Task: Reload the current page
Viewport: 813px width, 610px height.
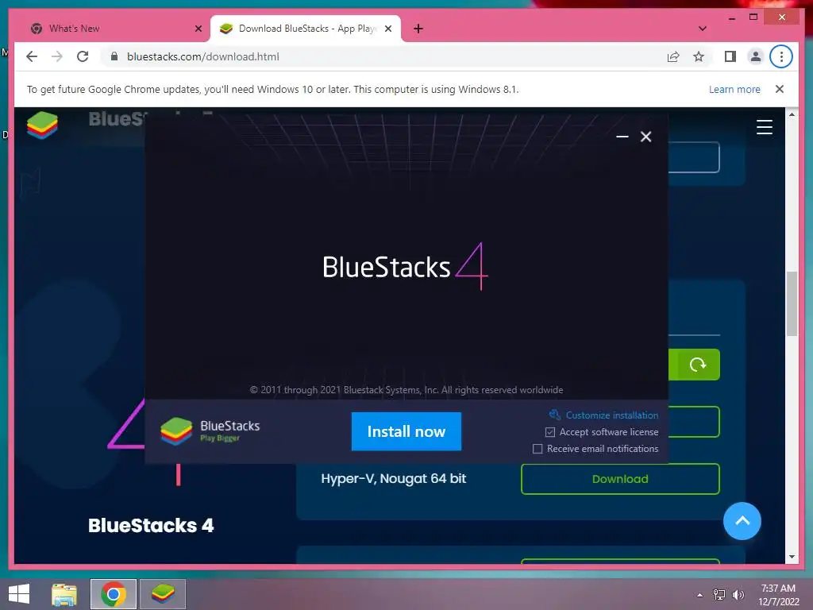Action: point(83,56)
